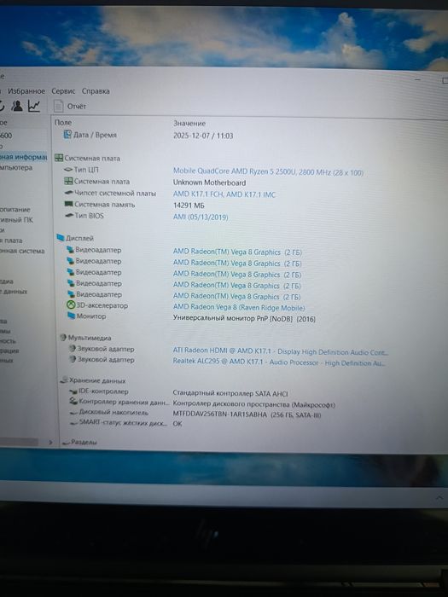The width and height of the screenshot is (448, 597).
Task: Click the Отчёт document icon
Action: coord(58,107)
